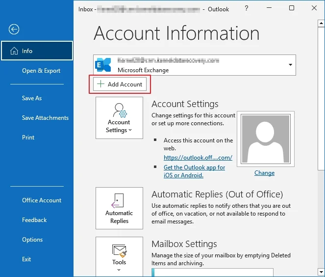Open the outlook.off....com web link
The height and width of the screenshot is (277, 325).
click(198, 158)
